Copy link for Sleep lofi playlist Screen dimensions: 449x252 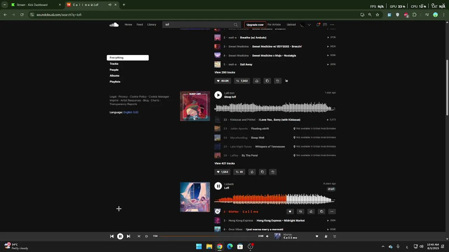click(x=262, y=172)
